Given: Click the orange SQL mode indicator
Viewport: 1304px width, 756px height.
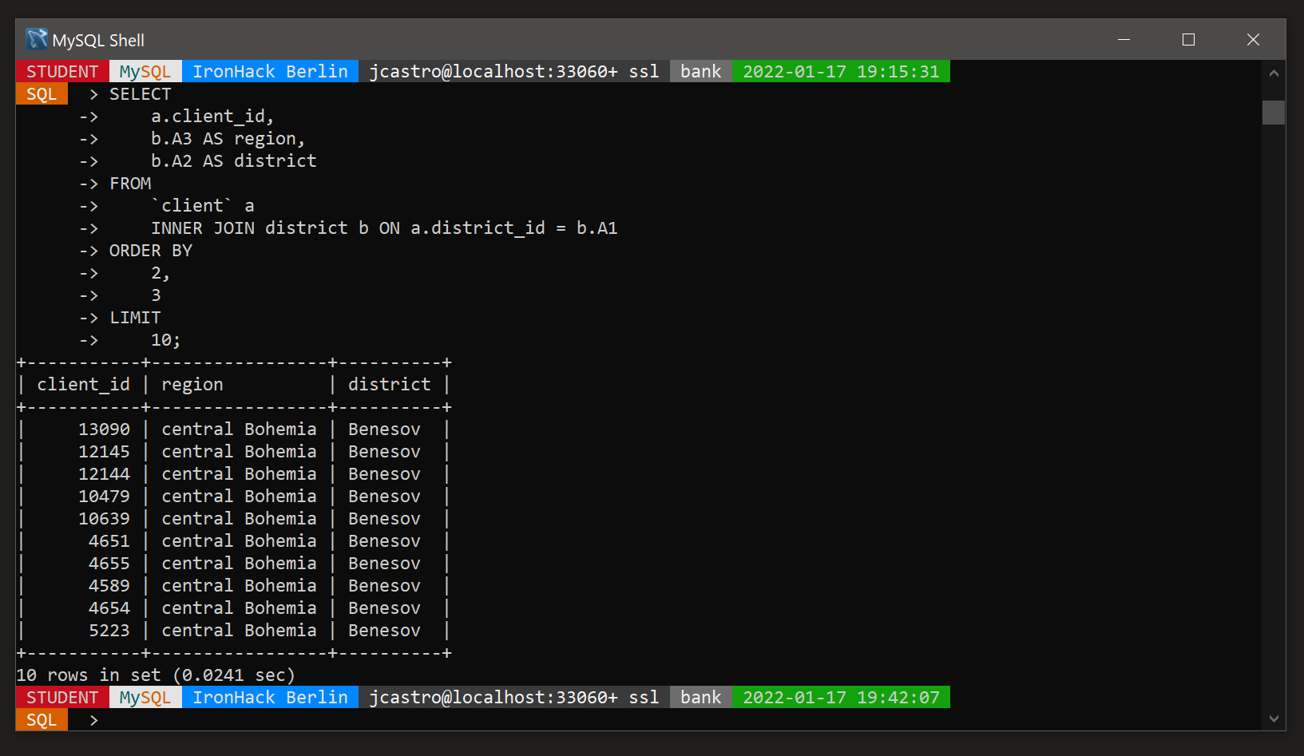Looking at the screenshot, I should tap(41, 93).
